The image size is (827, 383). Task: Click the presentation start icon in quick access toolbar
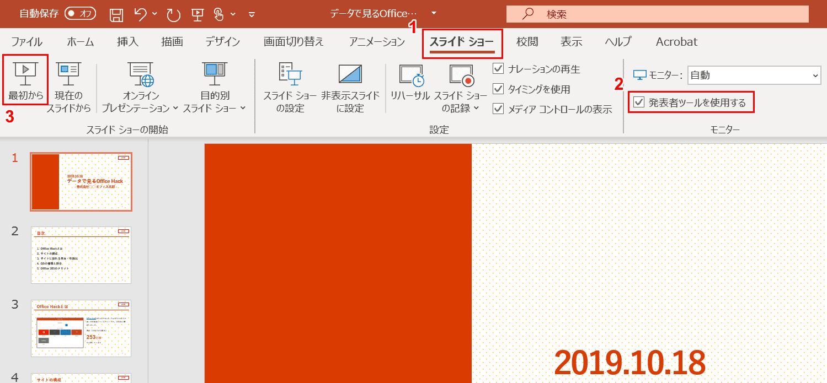pos(198,14)
